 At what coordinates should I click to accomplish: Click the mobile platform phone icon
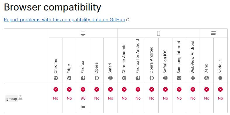point(158,33)
